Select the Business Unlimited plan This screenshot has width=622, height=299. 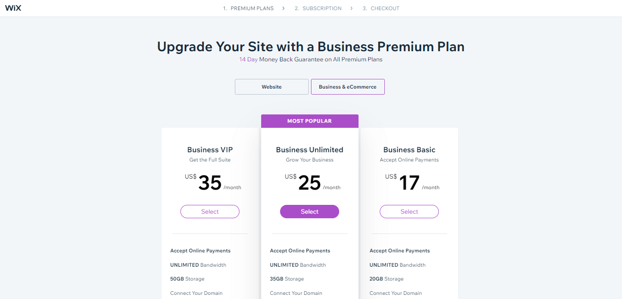pyautogui.click(x=309, y=211)
